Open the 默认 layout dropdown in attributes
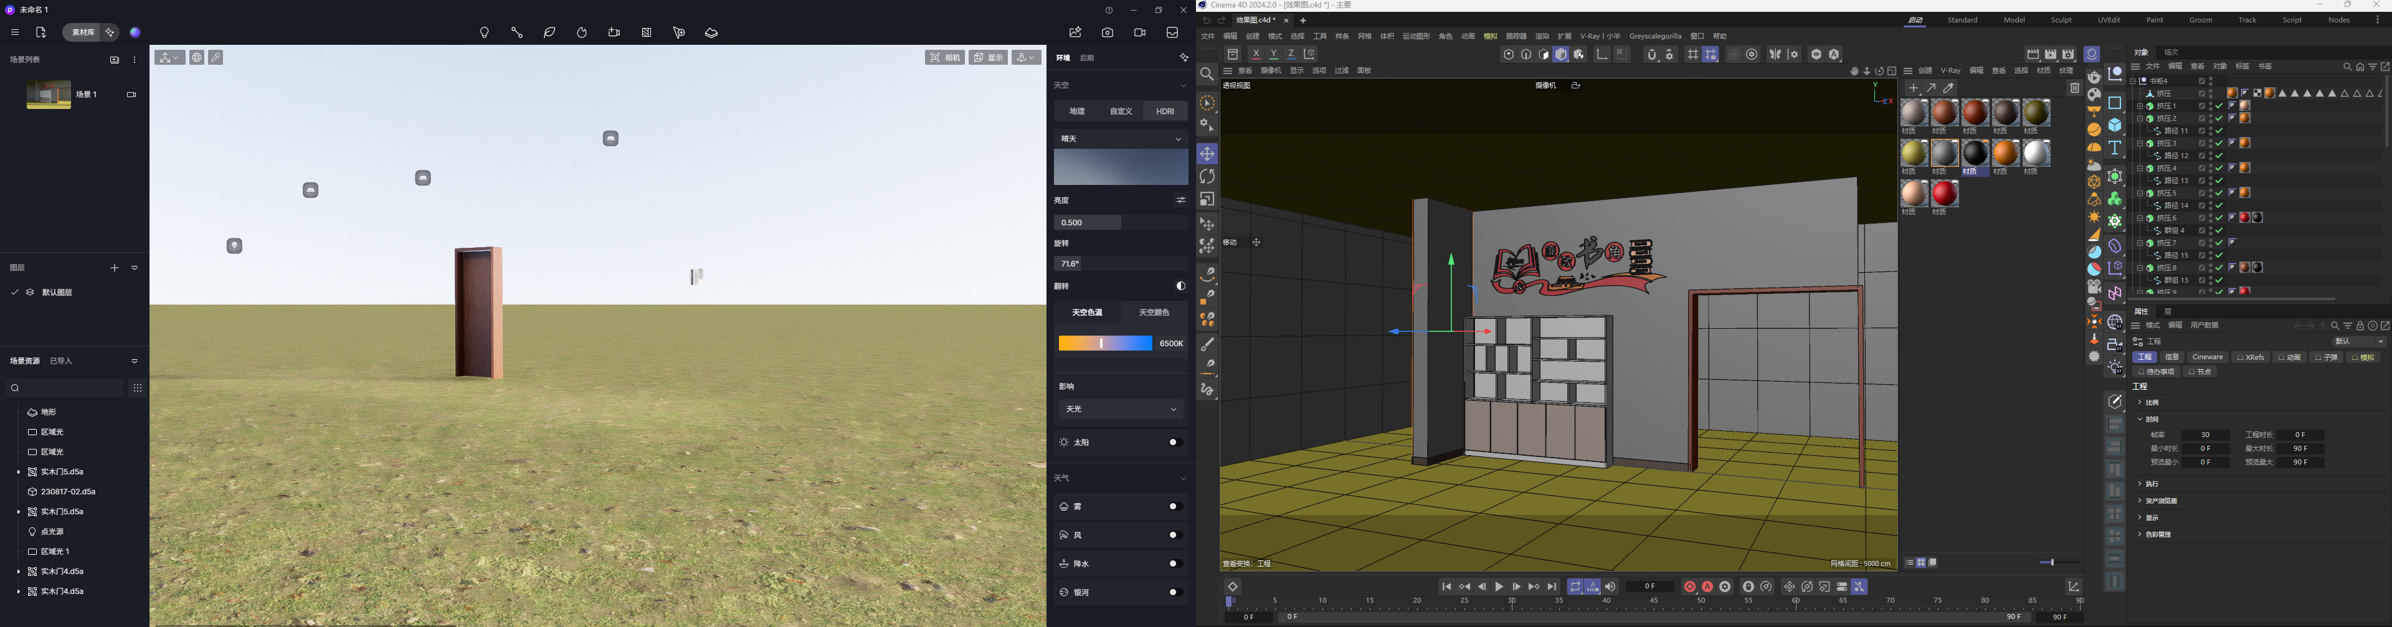The image size is (2392, 627). point(2358,341)
